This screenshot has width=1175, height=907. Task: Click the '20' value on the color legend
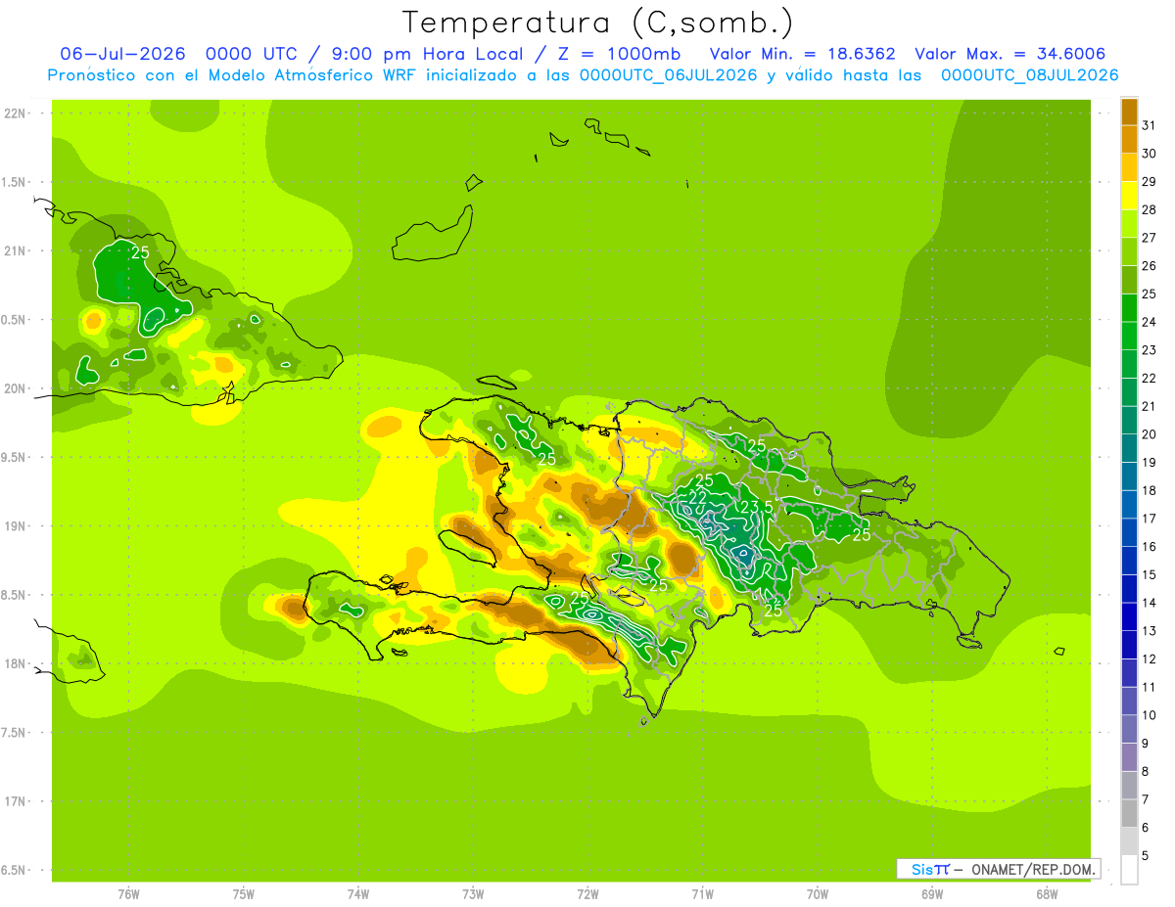[x=1150, y=434]
